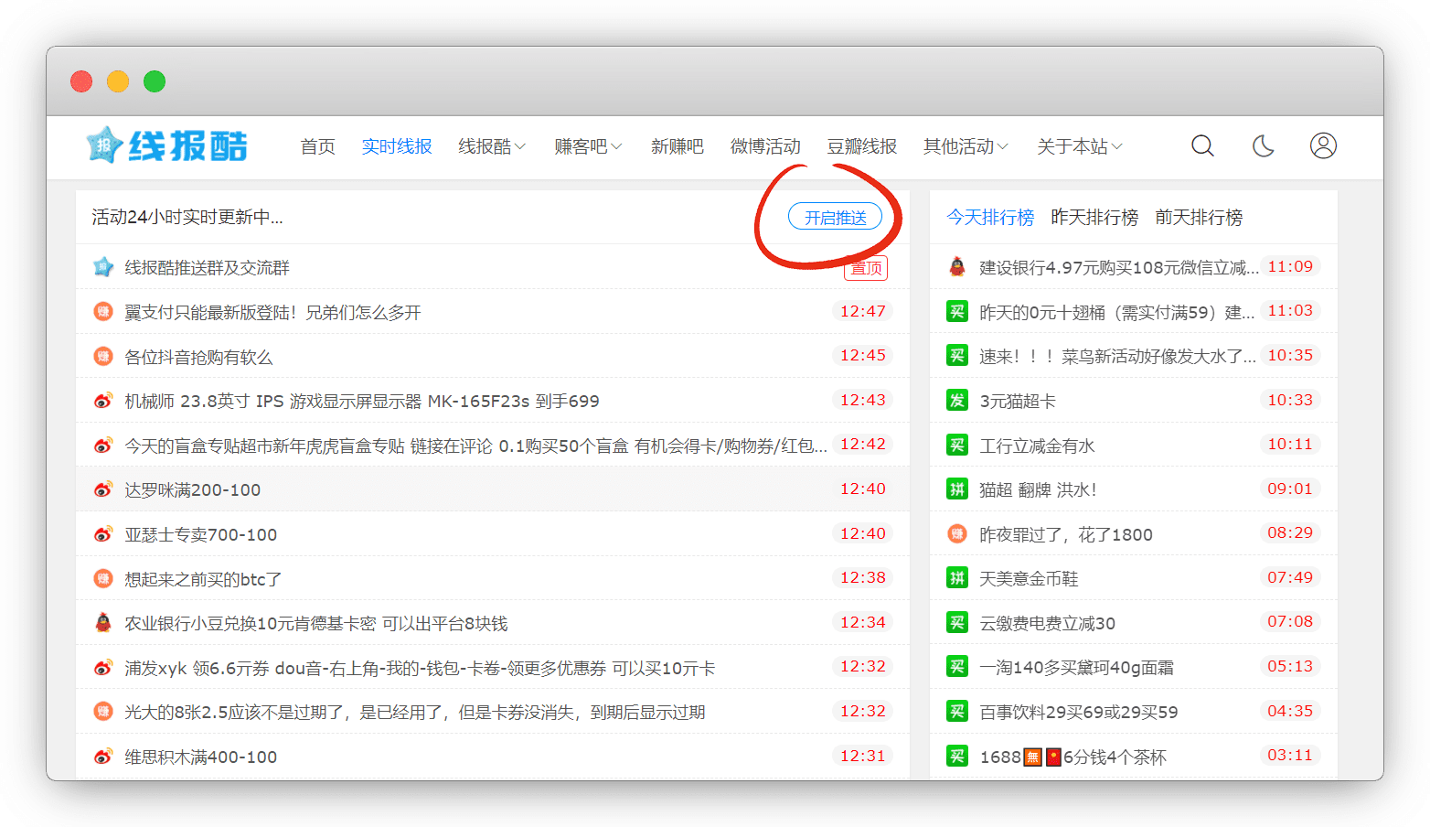
Task: Click the search magnifier icon
Action: click(1202, 146)
